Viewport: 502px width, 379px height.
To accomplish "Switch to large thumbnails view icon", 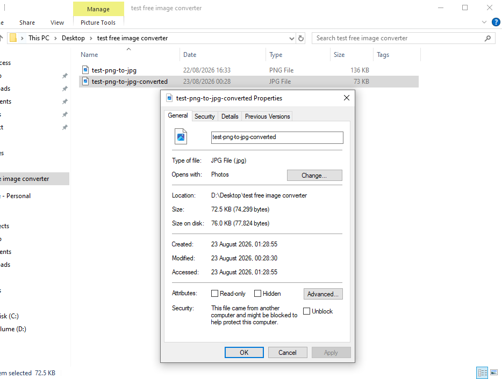I will 494,373.
